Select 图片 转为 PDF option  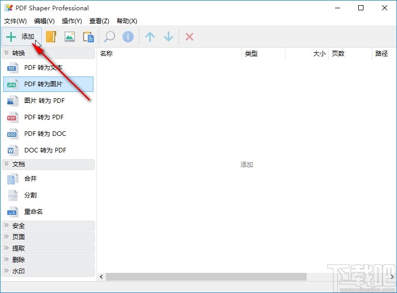pyautogui.click(x=49, y=101)
